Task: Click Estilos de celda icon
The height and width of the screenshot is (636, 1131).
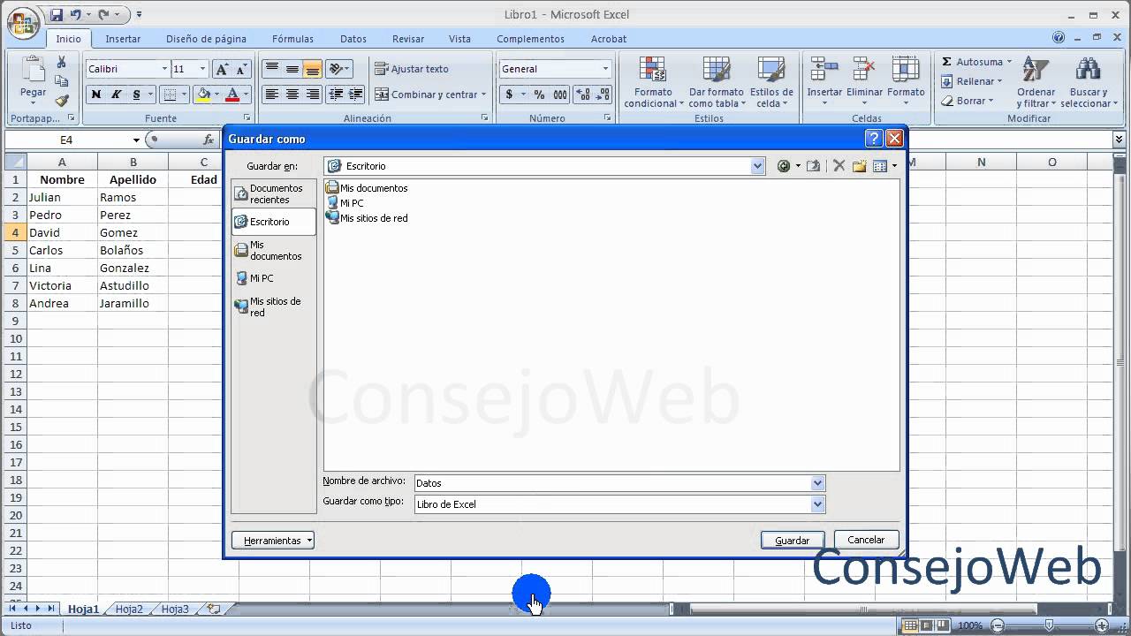Action: (771, 71)
